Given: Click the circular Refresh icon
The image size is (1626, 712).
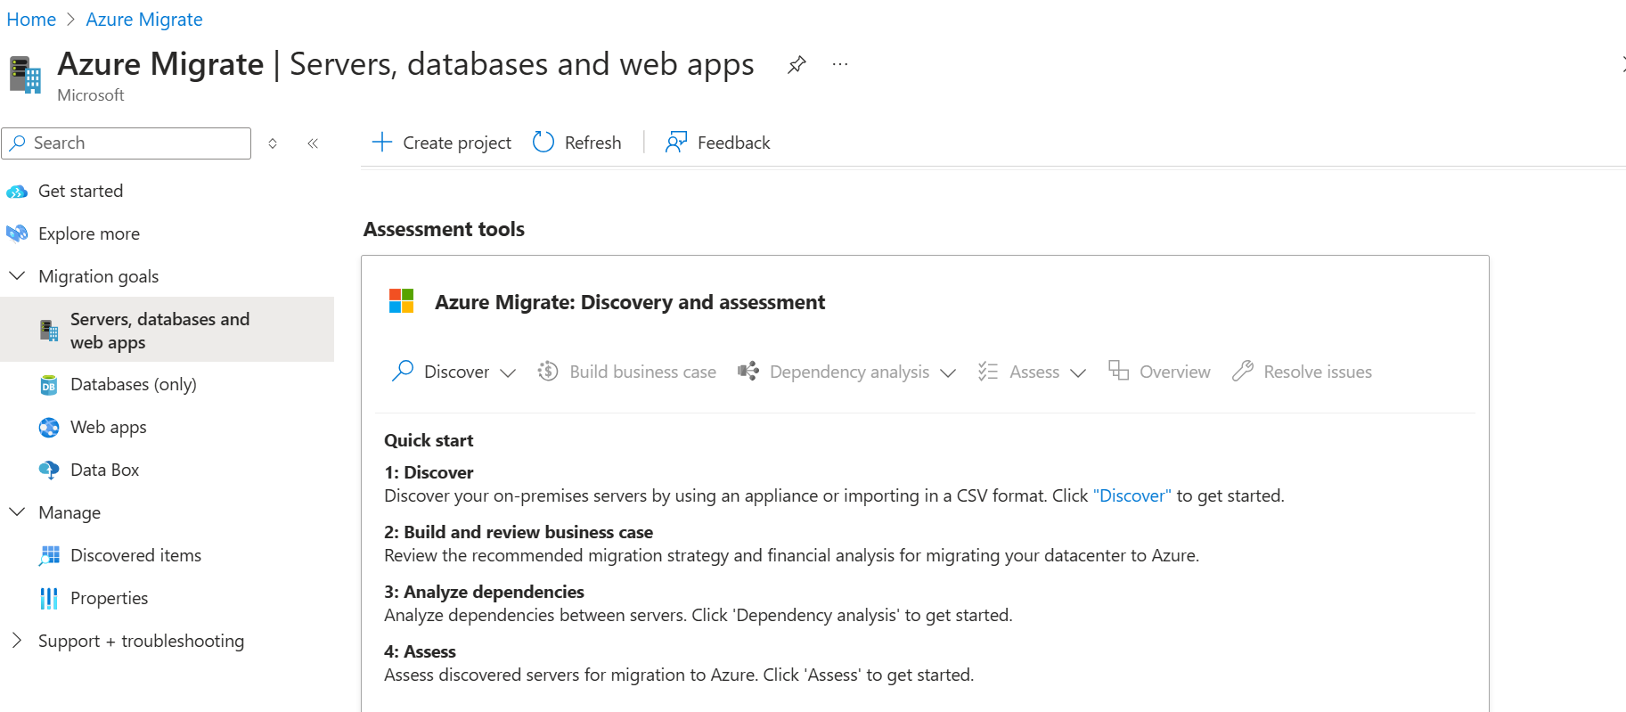Looking at the screenshot, I should point(543,143).
